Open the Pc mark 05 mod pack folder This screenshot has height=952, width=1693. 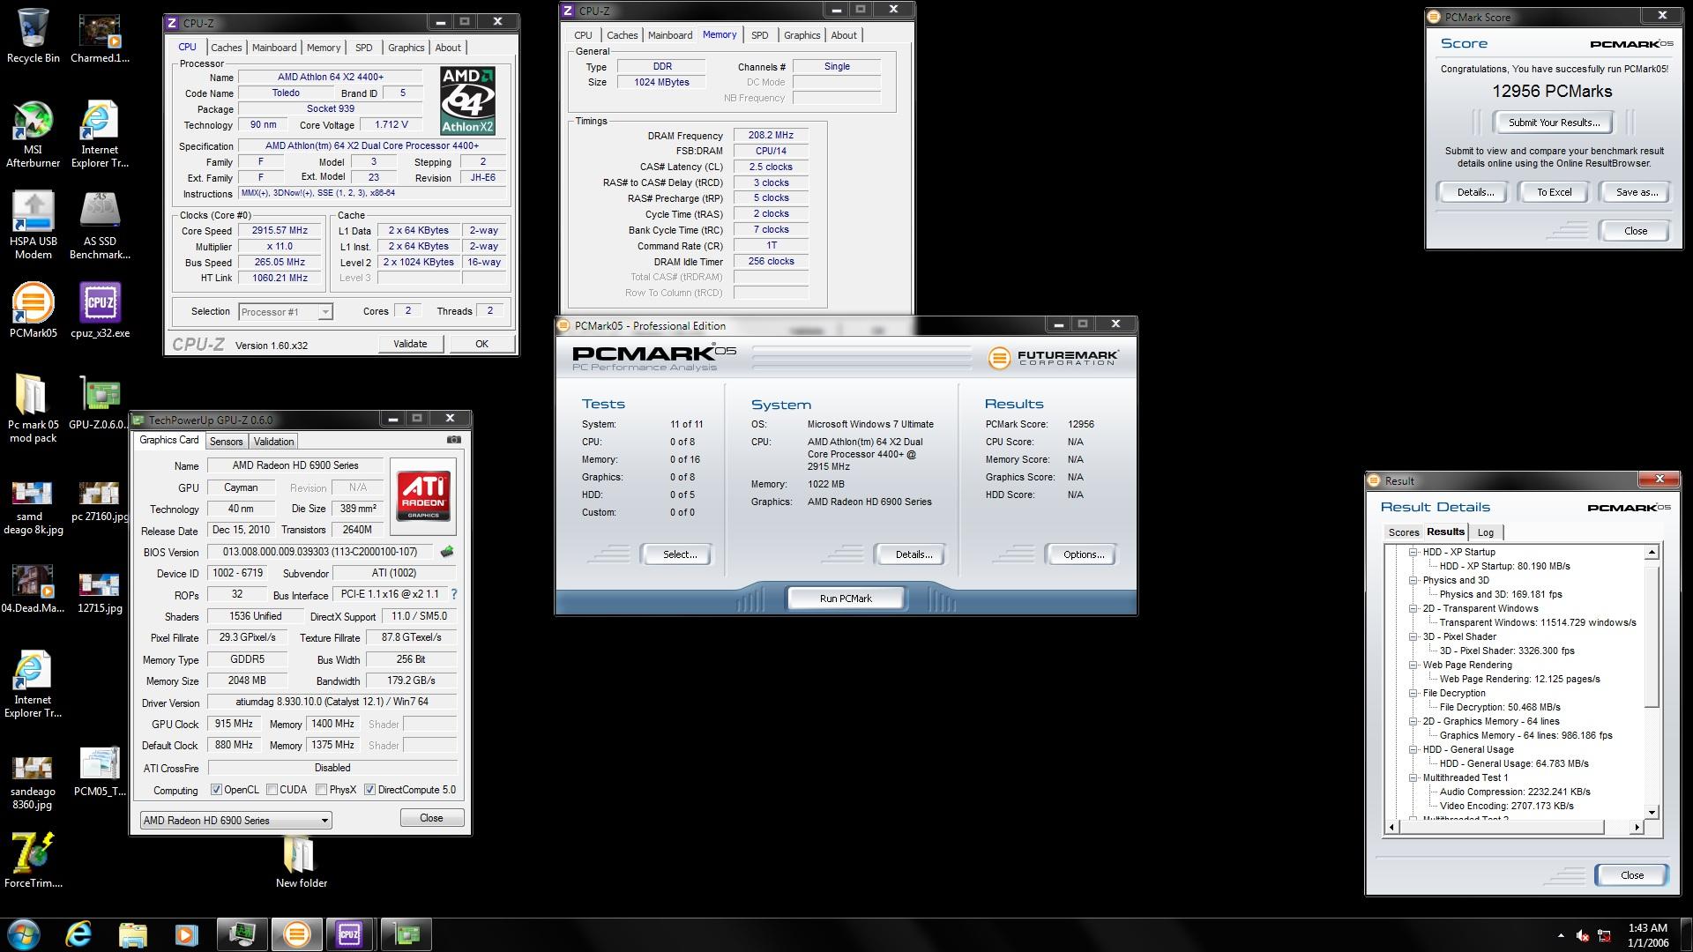tap(33, 408)
